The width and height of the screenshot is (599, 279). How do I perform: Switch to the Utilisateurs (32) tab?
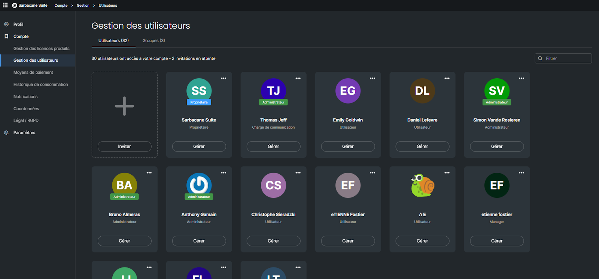click(113, 40)
